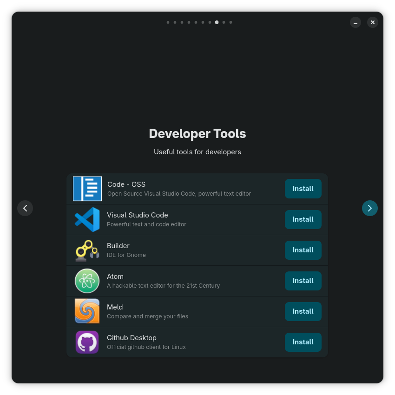
Task: Go to the next page arrow
Action: (x=369, y=208)
